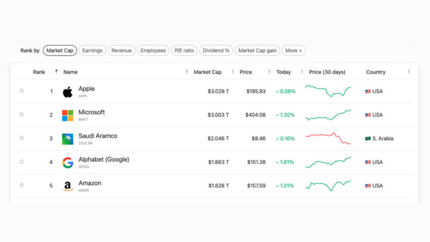This screenshot has width=430, height=242.
Task: Click the GOOG ticker symbol
Action: pyautogui.click(x=84, y=167)
